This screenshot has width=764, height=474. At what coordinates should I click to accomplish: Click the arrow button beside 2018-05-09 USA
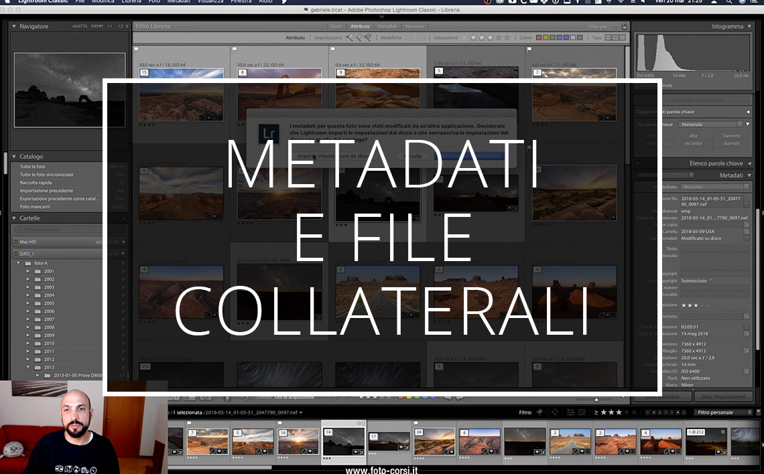click(x=747, y=232)
